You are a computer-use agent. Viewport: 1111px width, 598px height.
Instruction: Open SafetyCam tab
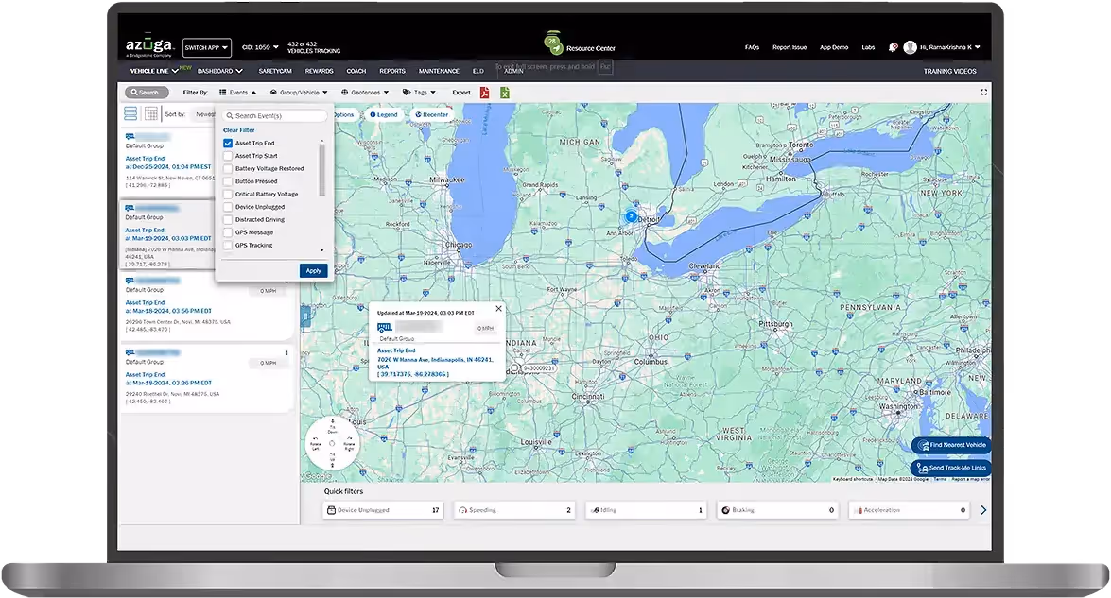275,71
